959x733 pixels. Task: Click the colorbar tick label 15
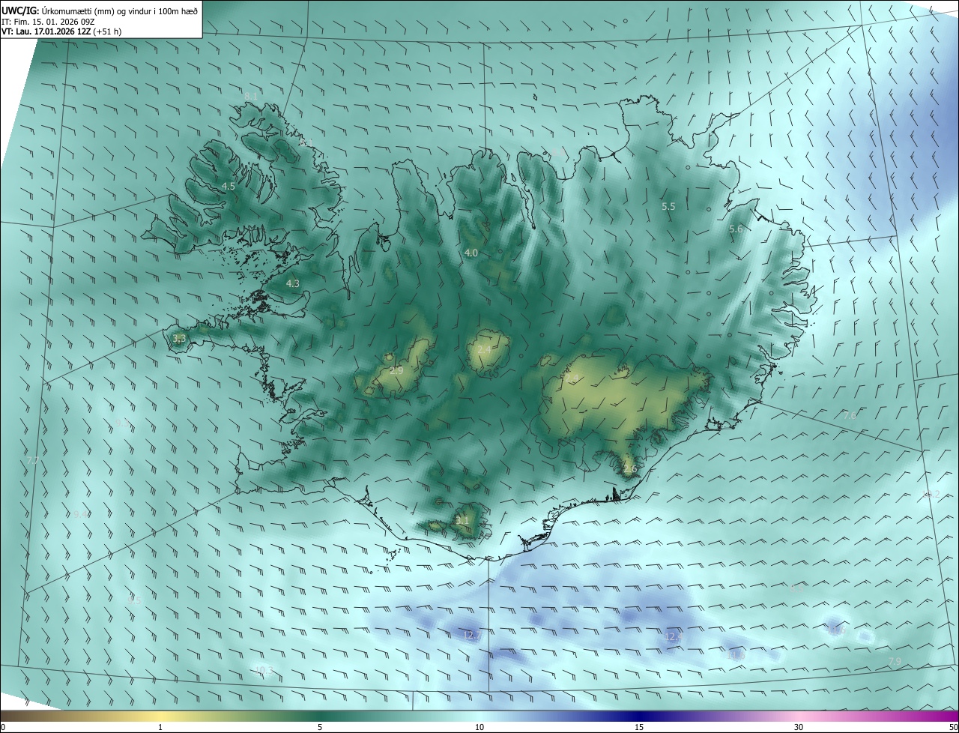(639, 727)
